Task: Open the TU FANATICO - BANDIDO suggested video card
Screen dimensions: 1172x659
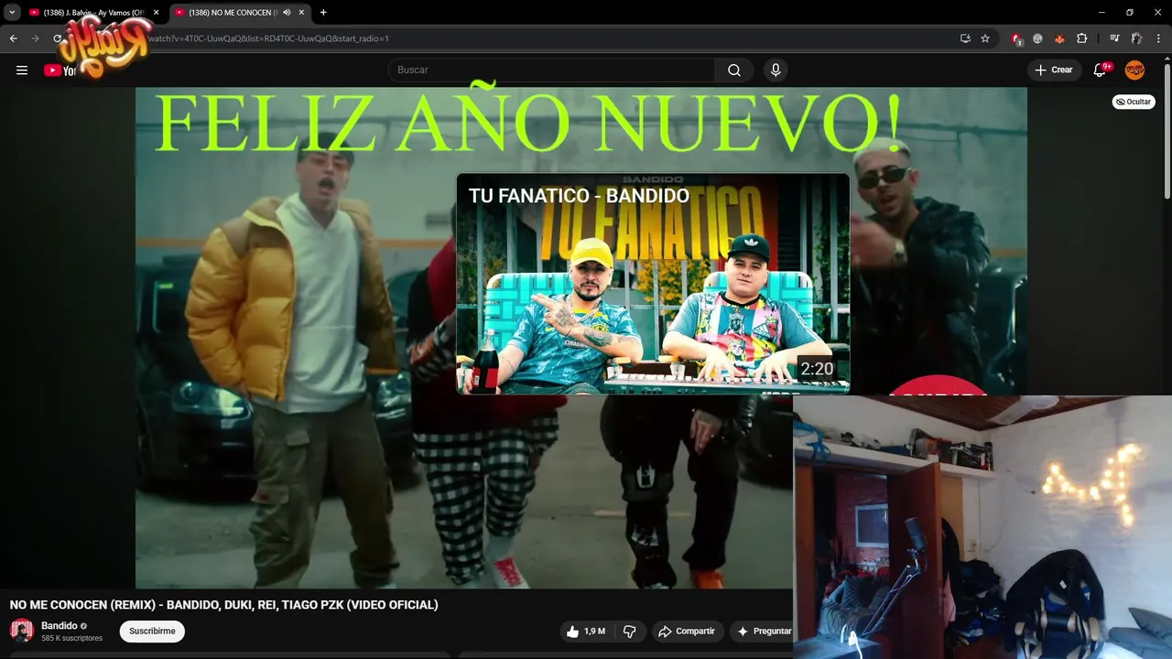Action: click(653, 284)
